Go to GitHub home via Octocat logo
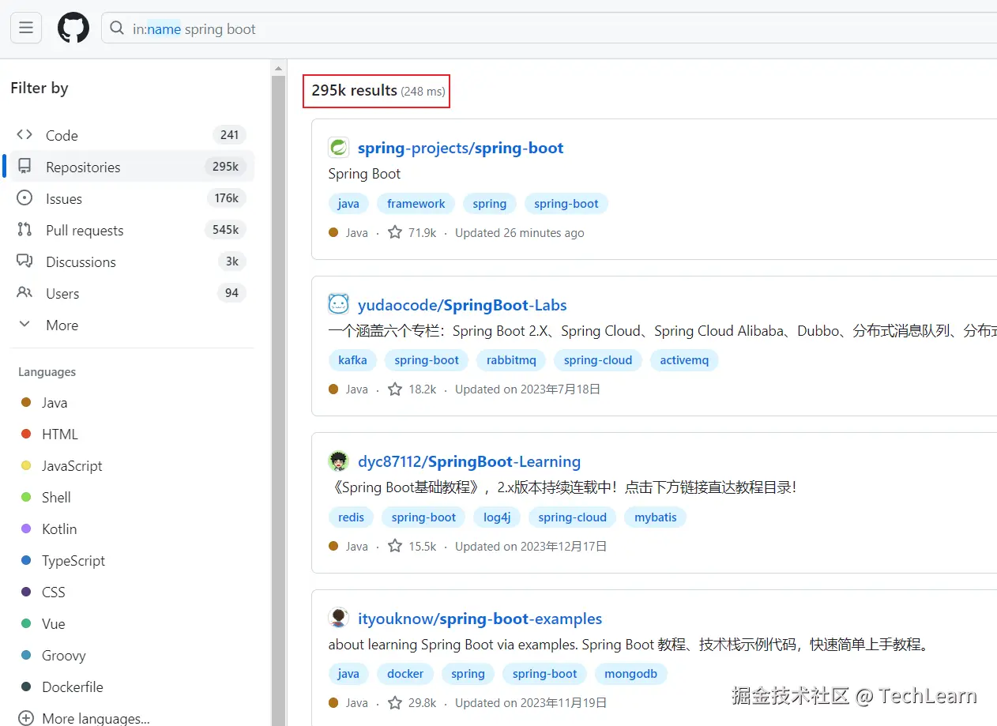This screenshot has height=726, width=997. point(73,28)
